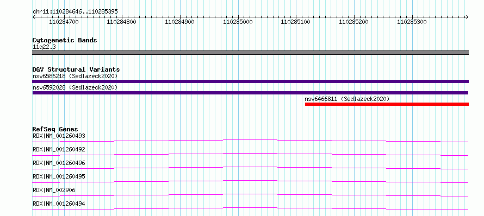Select the magenta RDX|NM_001260494 transcript line

coord(250,208)
